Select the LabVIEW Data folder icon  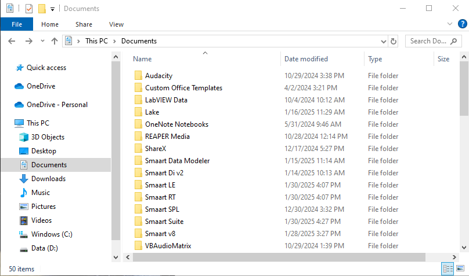click(138, 100)
